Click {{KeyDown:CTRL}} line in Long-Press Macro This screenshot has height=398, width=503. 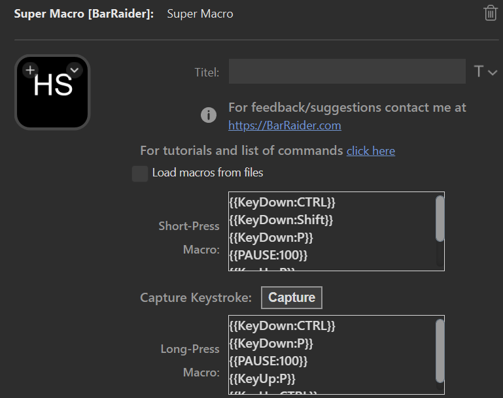point(282,325)
